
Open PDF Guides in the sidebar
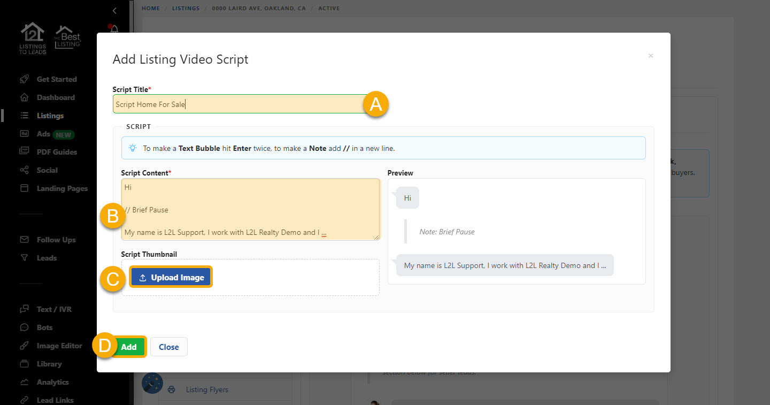[57, 152]
